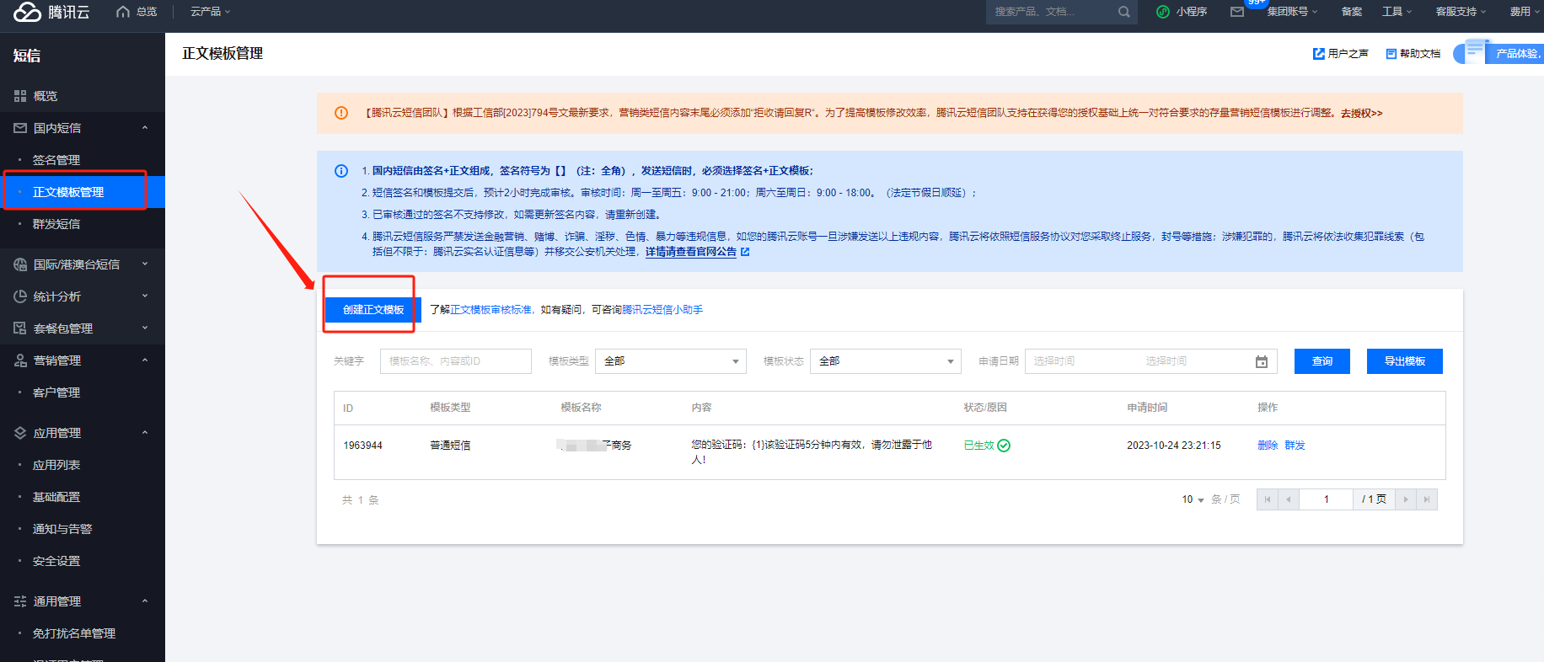Expand the 统计分析 section chevron
The image size is (1544, 662).
tap(145, 296)
